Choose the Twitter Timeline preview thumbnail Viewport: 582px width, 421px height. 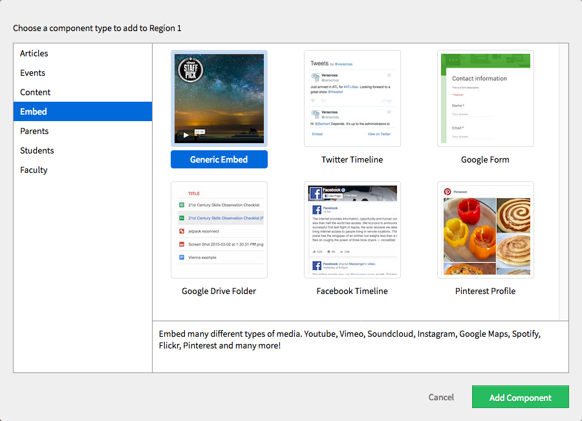[x=352, y=98]
